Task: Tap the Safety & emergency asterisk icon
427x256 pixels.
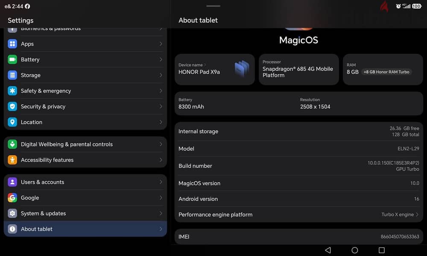Action: click(12, 90)
